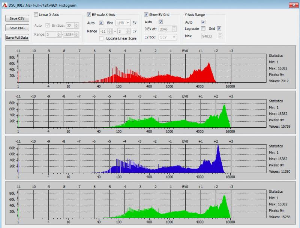
Task: Enable the Log scale checkbox
Action: pyautogui.click(x=203, y=29)
